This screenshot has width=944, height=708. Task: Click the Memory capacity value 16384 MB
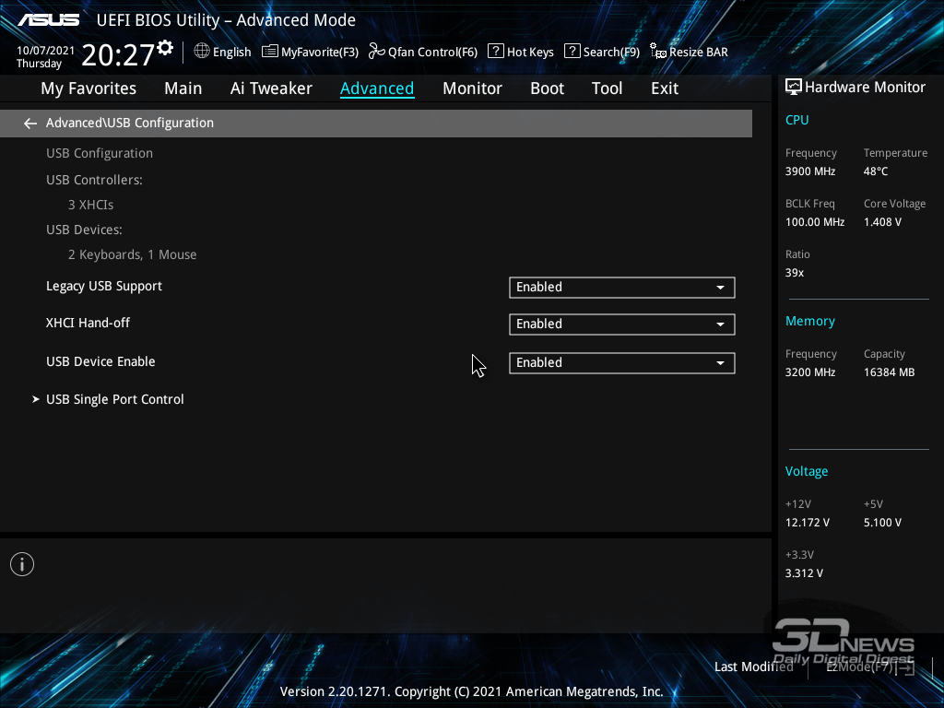890,372
